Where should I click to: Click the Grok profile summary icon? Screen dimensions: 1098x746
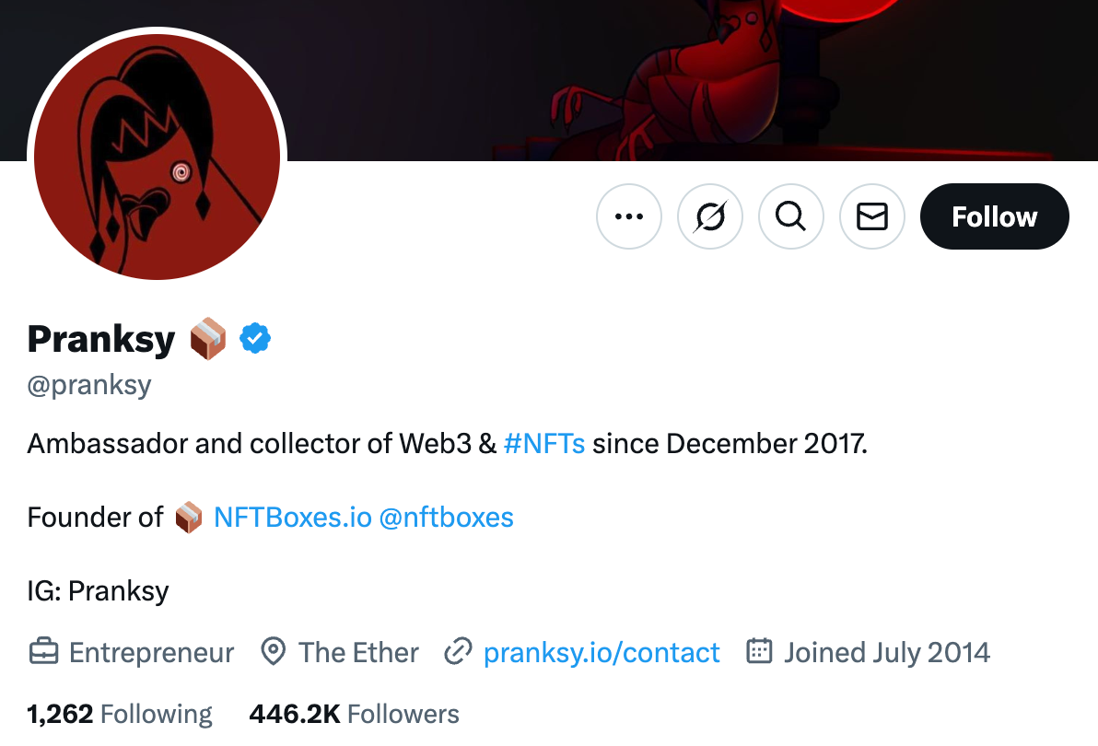click(x=710, y=216)
